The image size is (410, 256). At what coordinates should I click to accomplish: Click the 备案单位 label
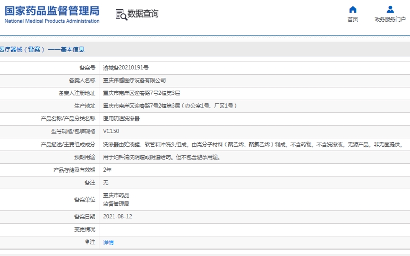coord(85,200)
